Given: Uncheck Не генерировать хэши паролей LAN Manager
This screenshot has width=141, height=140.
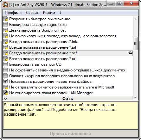Looking at the screenshot, I should (x=5, y=93).
